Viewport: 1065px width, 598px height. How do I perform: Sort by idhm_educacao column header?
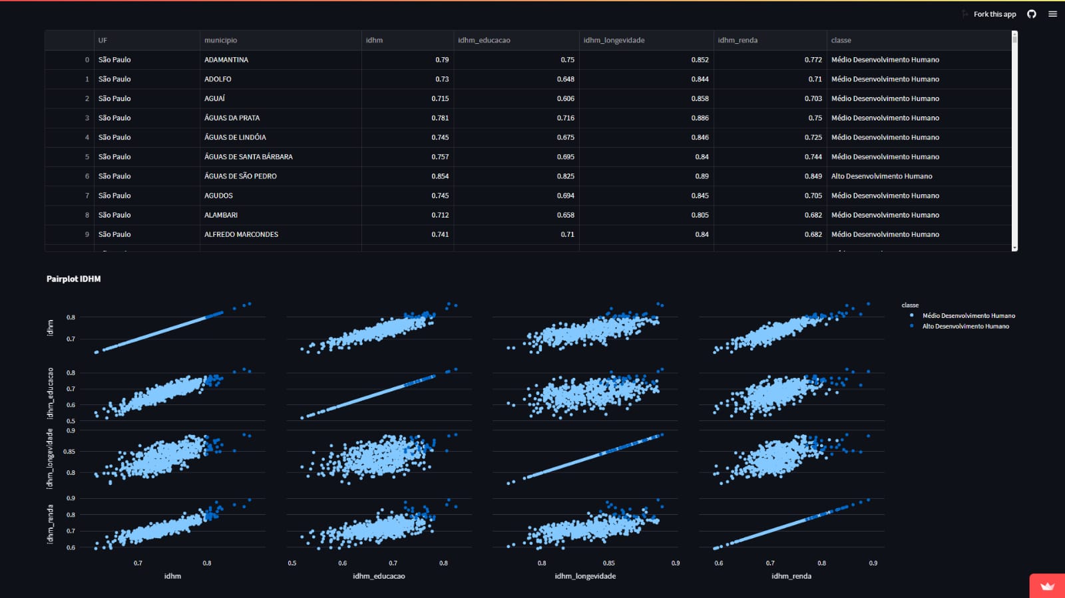click(516, 40)
